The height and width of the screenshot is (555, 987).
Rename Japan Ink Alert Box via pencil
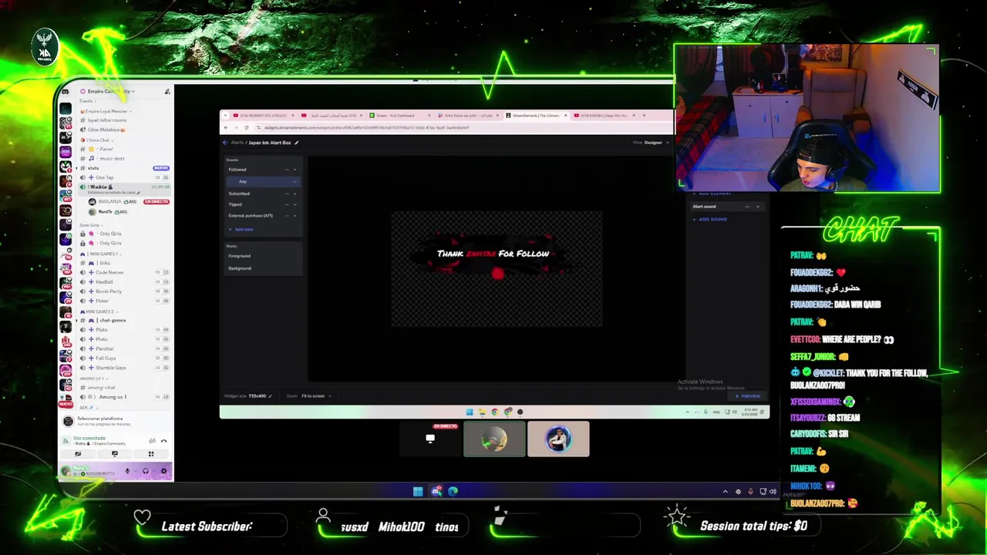point(296,143)
